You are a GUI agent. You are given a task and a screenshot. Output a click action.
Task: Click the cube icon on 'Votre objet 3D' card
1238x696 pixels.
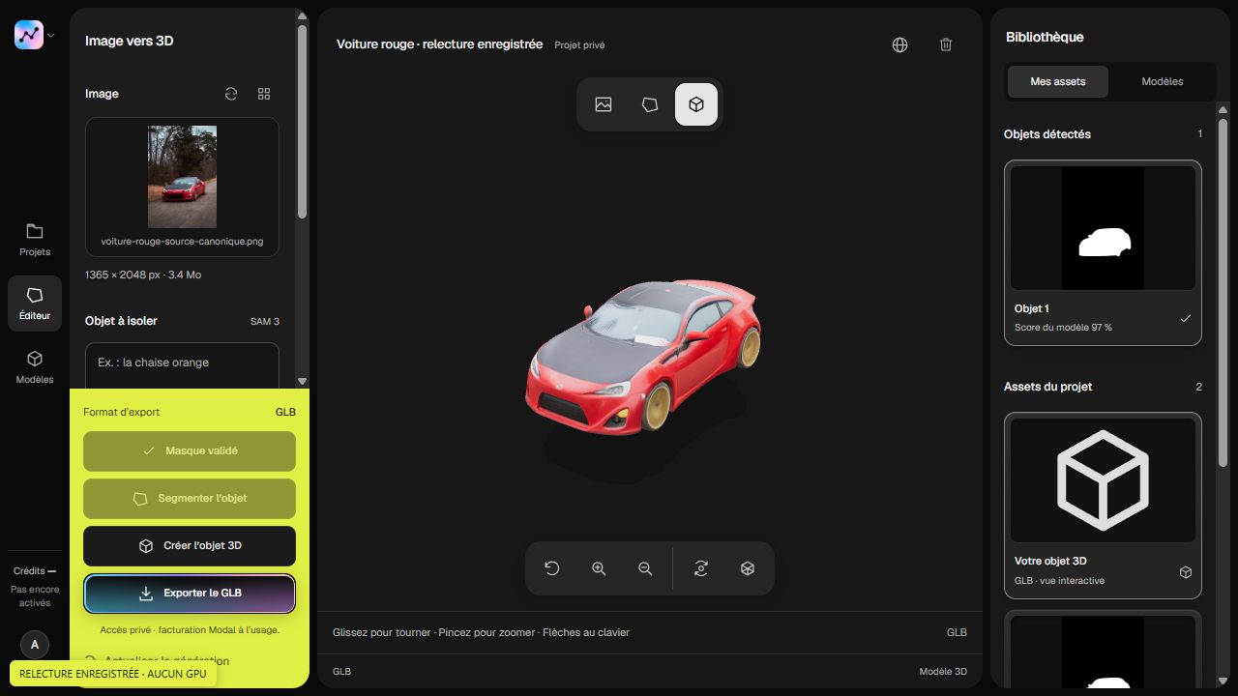[1186, 572]
